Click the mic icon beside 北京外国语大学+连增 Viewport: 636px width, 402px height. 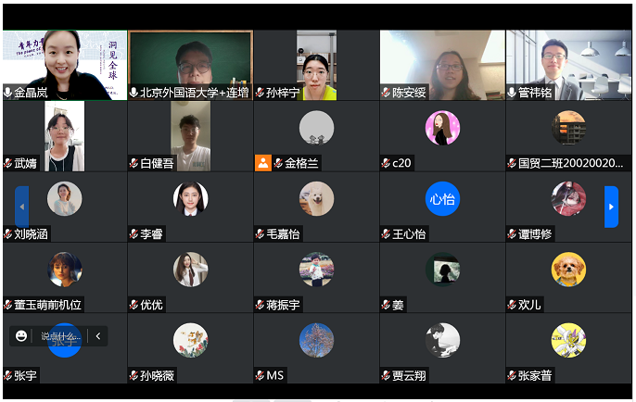(x=134, y=93)
